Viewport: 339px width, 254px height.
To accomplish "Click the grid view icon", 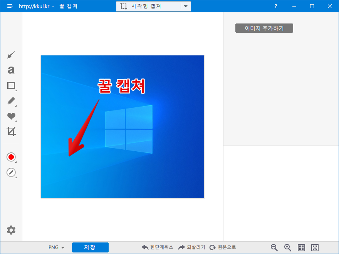I will coord(301,247).
